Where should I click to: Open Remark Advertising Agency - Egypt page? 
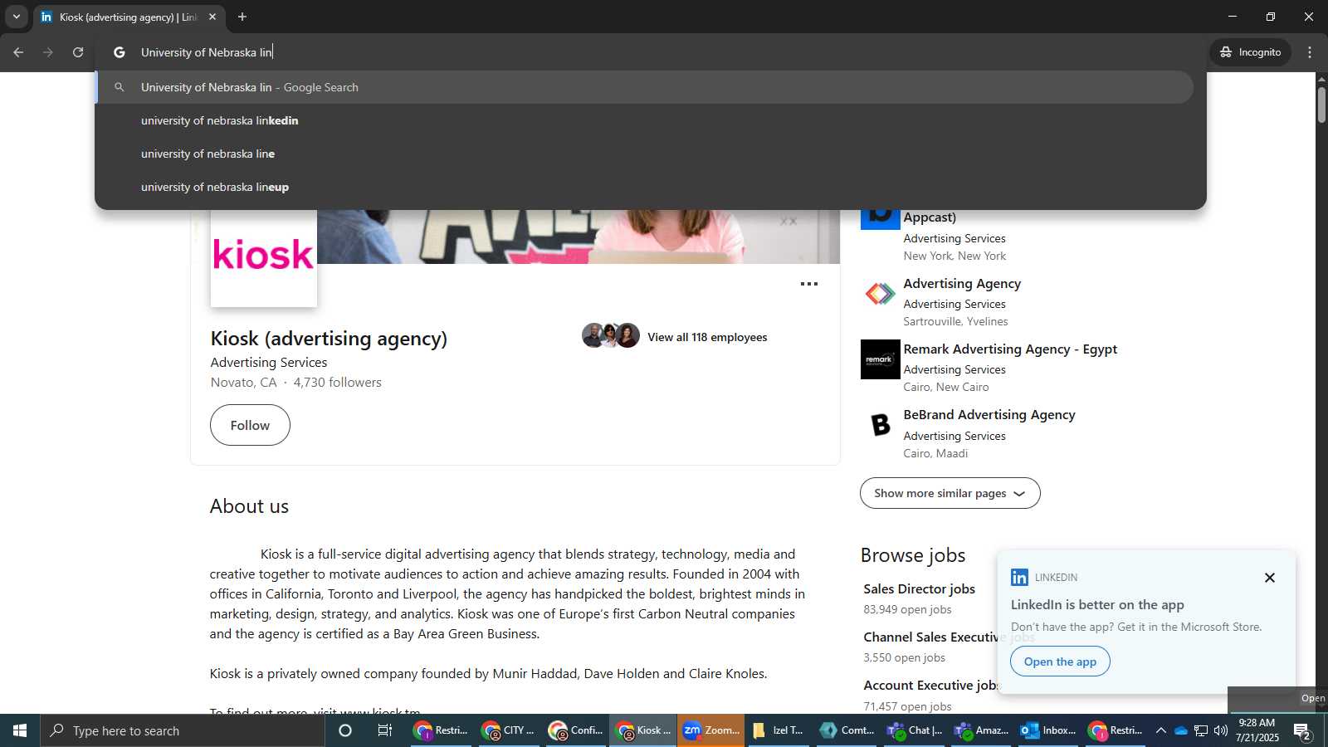click(x=1010, y=349)
